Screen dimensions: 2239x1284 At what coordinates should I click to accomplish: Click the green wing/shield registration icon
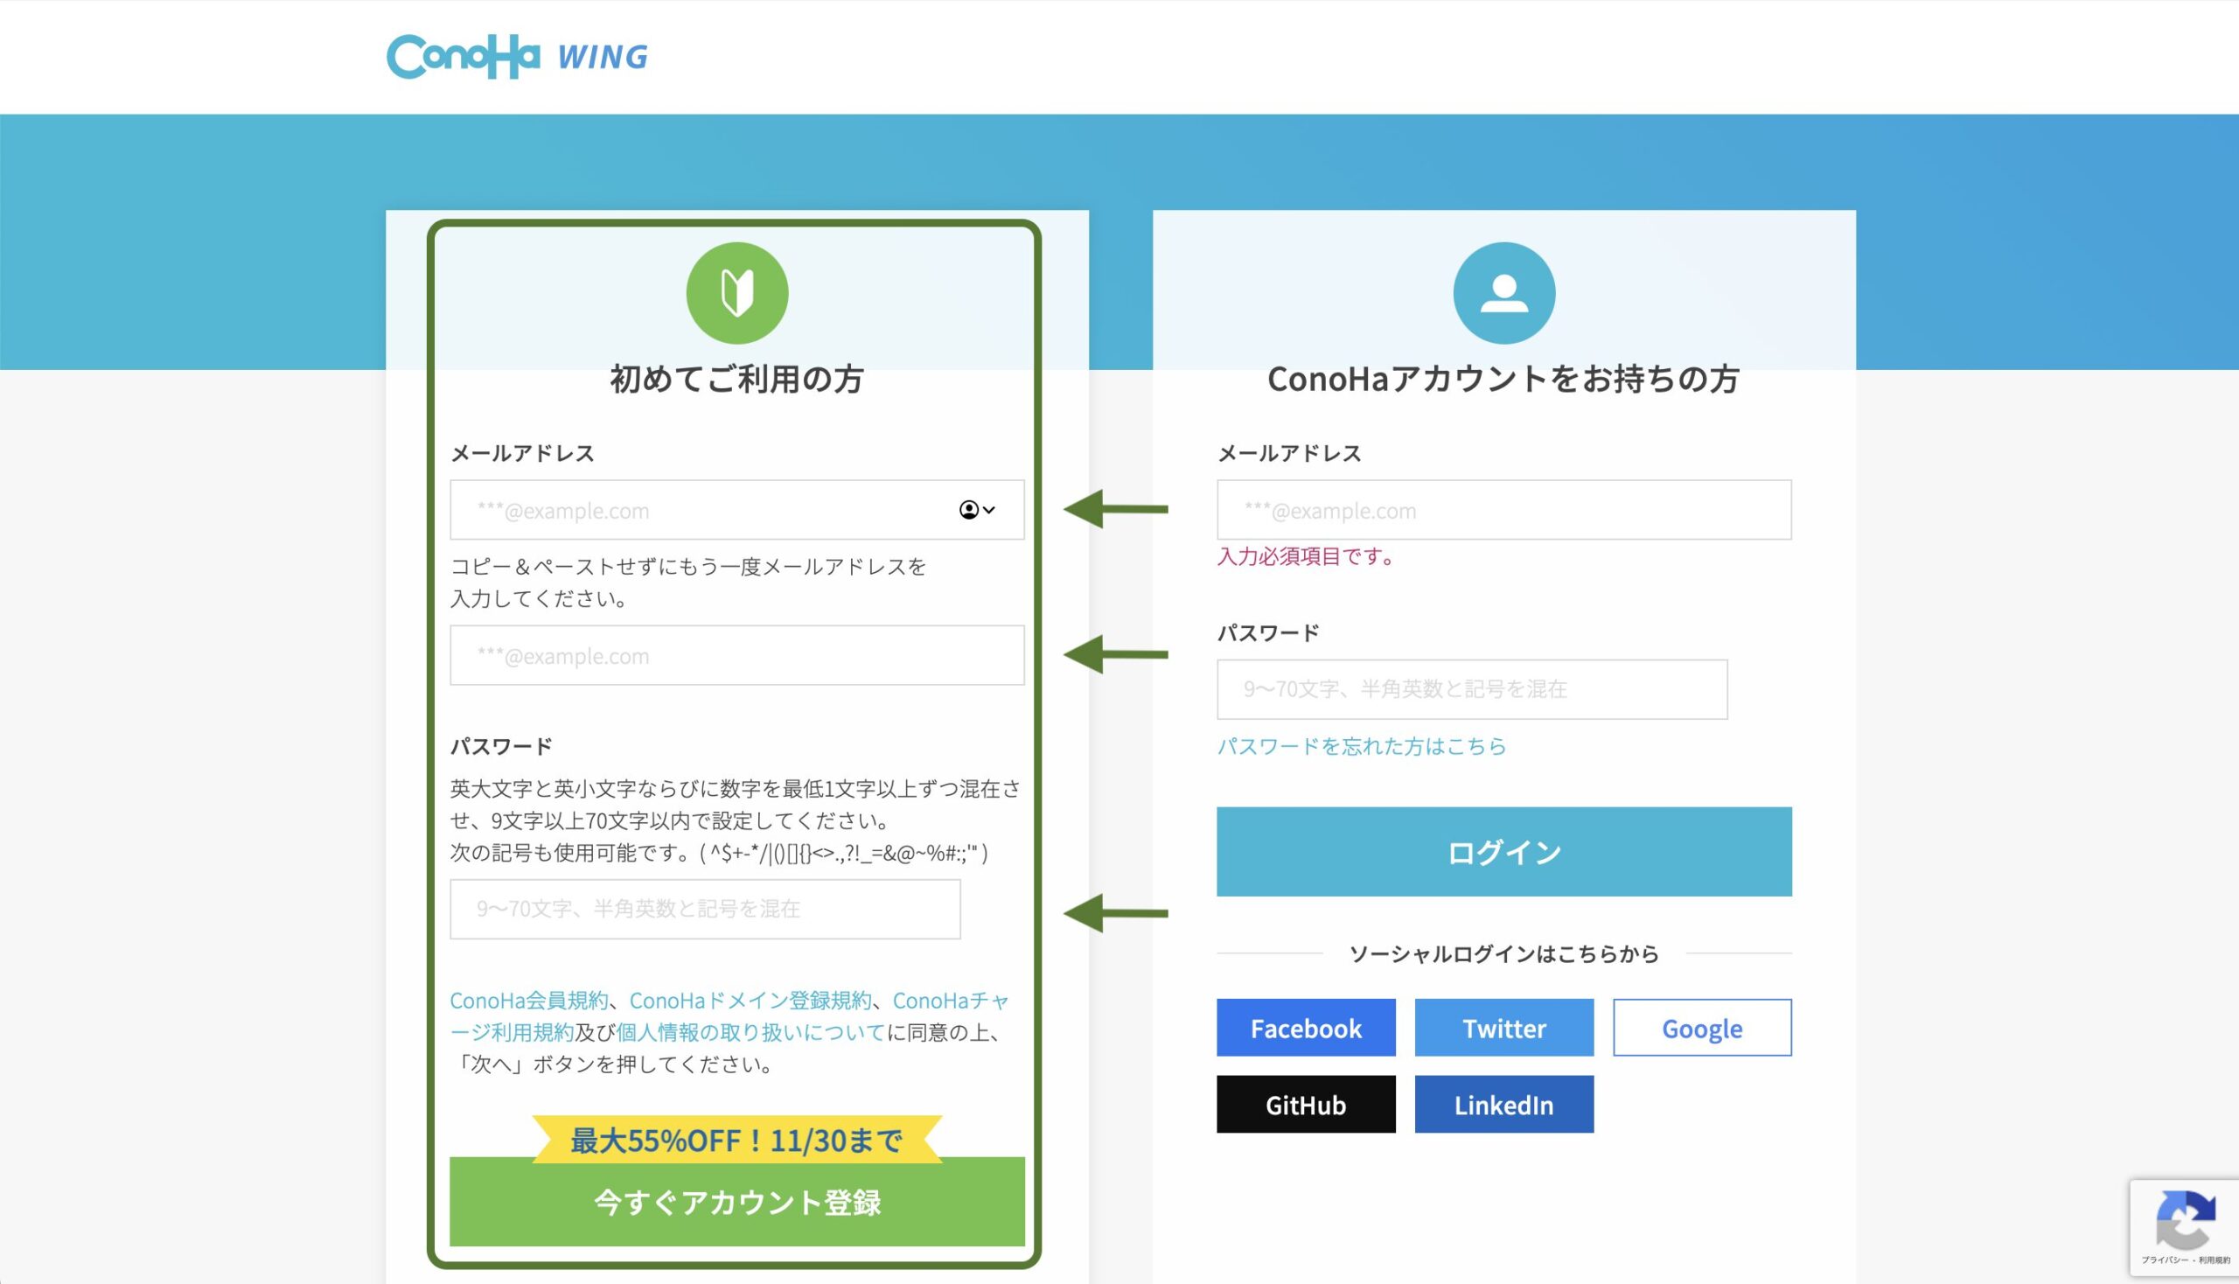click(x=735, y=290)
